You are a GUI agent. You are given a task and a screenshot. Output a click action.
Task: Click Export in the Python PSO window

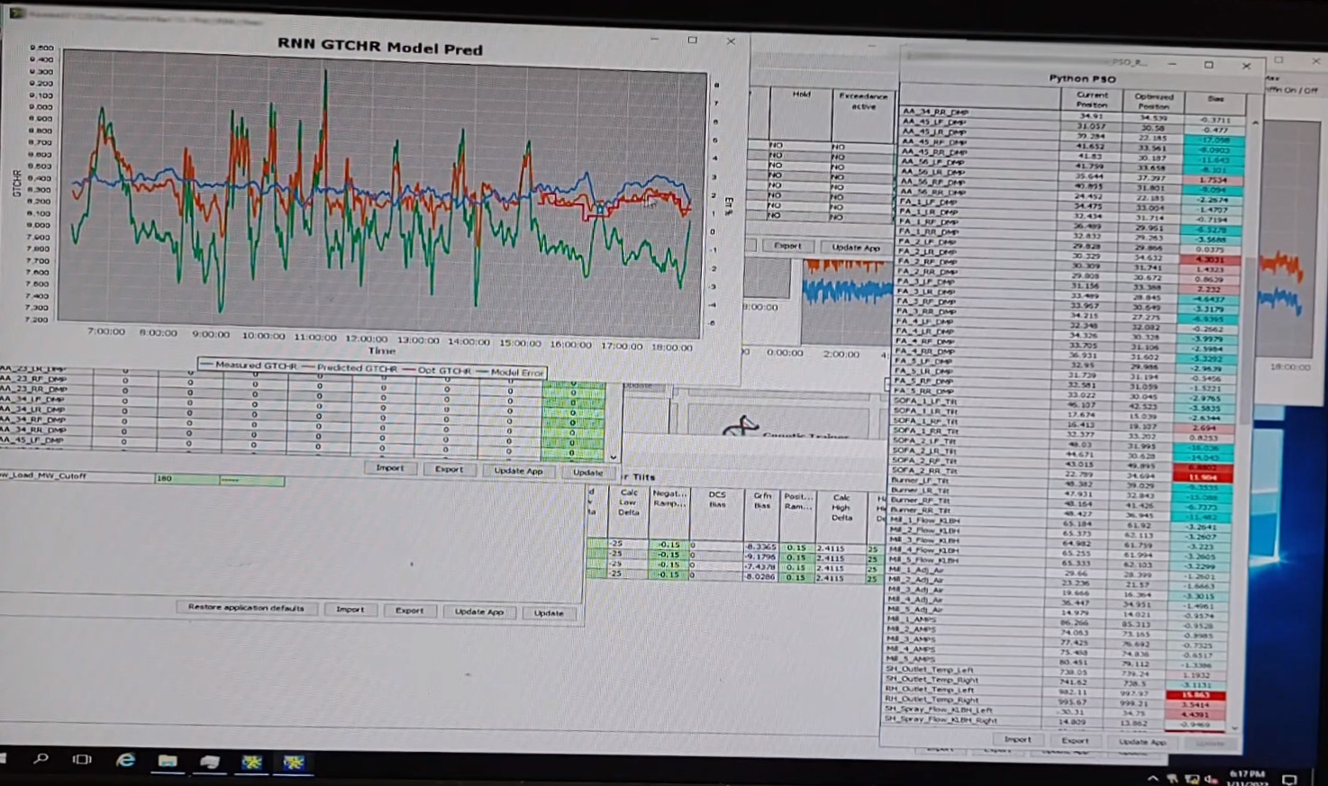coord(1074,740)
